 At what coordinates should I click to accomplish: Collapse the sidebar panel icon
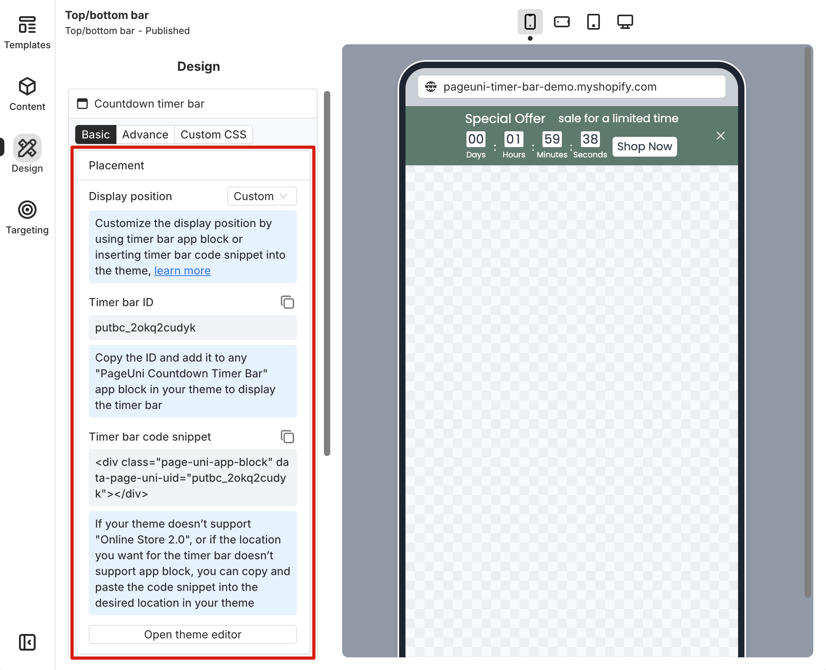pos(27,642)
